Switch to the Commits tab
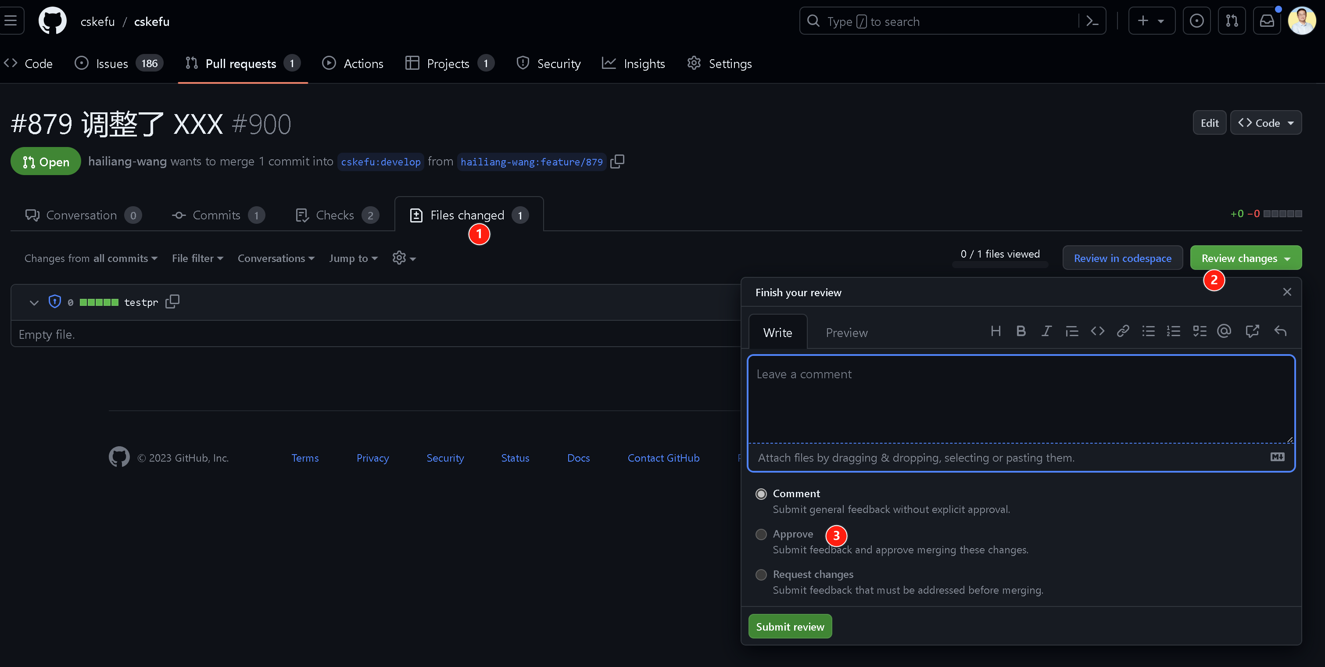The height and width of the screenshot is (667, 1325). (218, 215)
